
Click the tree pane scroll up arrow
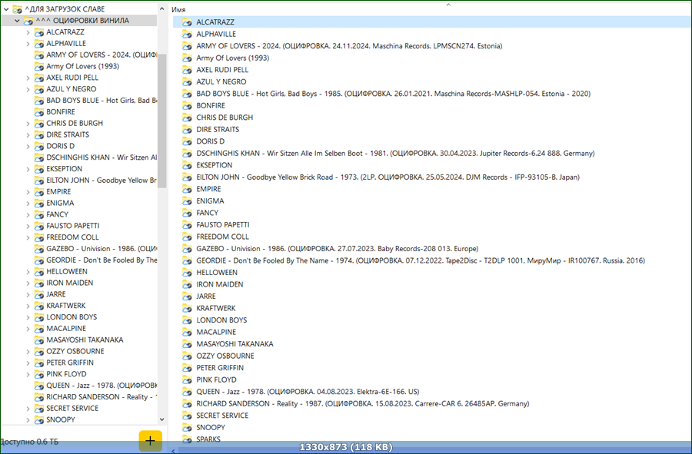[x=162, y=8]
